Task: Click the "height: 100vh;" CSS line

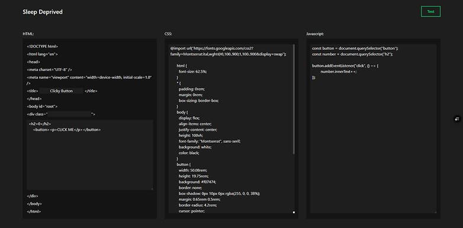Action: point(191,135)
